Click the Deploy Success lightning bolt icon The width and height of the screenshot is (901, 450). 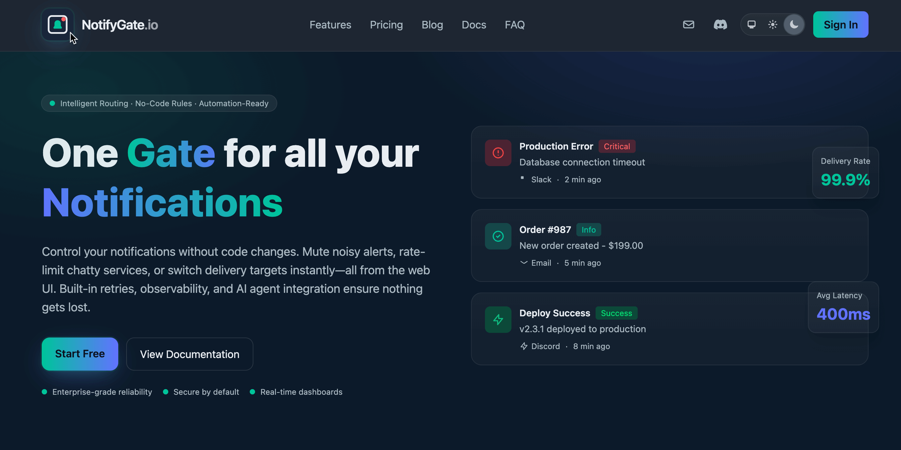498,320
